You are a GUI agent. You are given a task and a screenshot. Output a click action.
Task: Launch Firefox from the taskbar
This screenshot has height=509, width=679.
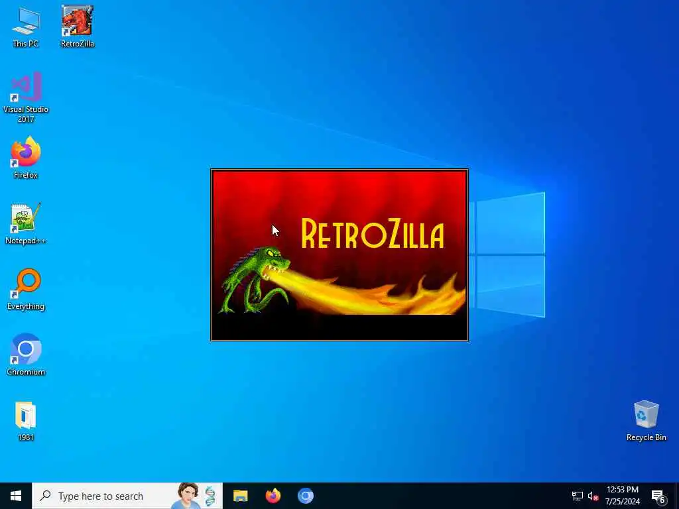(273, 496)
